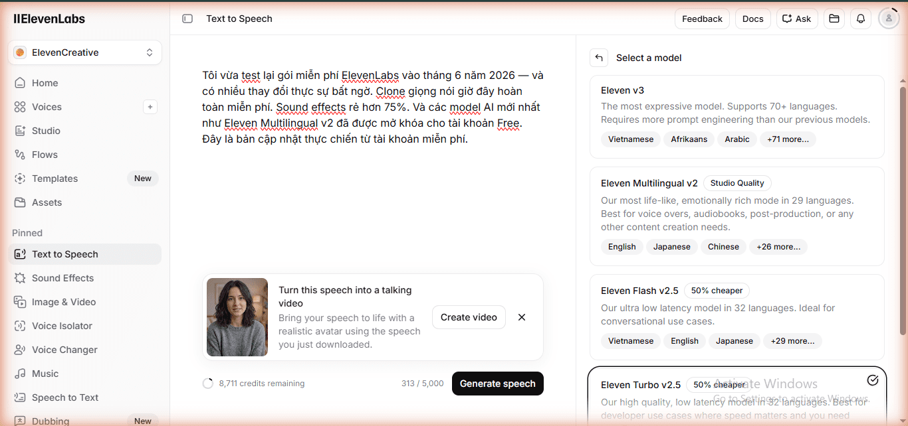Click the plus button next to Voices
Image resolution: width=908 pixels, height=426 pixels.
pyautogui.click(x=150, y=107)
